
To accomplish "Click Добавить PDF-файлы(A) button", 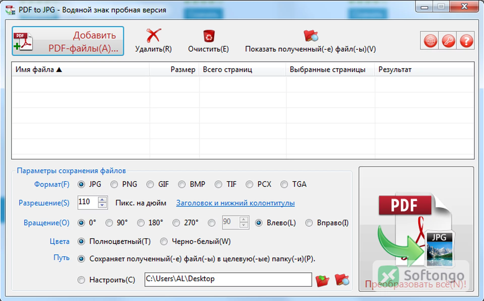I will click(68, 41).
